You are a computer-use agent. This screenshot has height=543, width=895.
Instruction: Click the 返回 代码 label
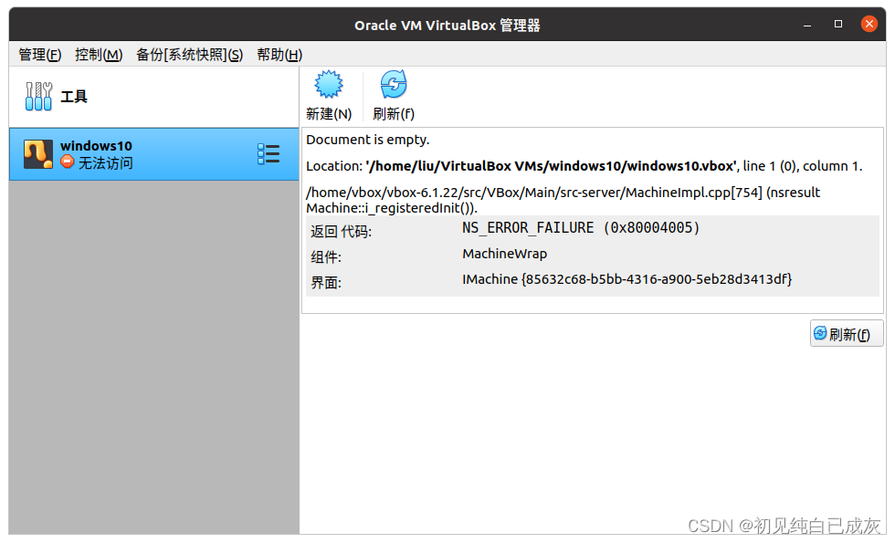pyautogui.click(x=341, y=232)
